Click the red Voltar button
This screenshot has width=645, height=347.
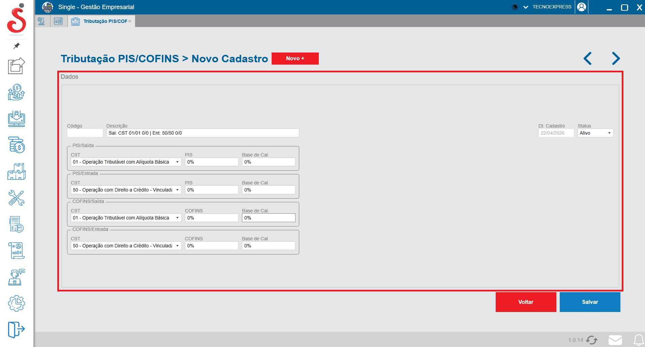tap(526, 302)
